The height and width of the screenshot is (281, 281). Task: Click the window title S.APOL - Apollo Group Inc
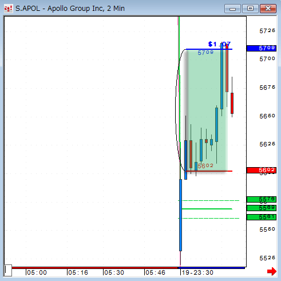point(70,9)
